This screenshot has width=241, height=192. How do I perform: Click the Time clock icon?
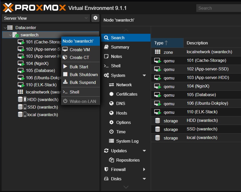tap(111, 132)
